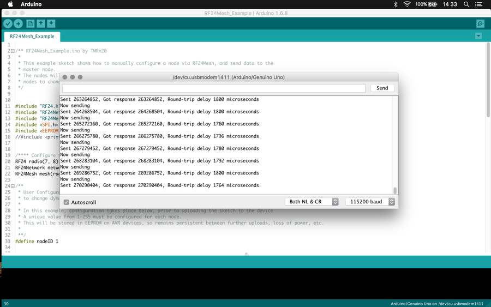
Task: Click the '#include "RF24.h"' line 11
Action: pos(37,106)
